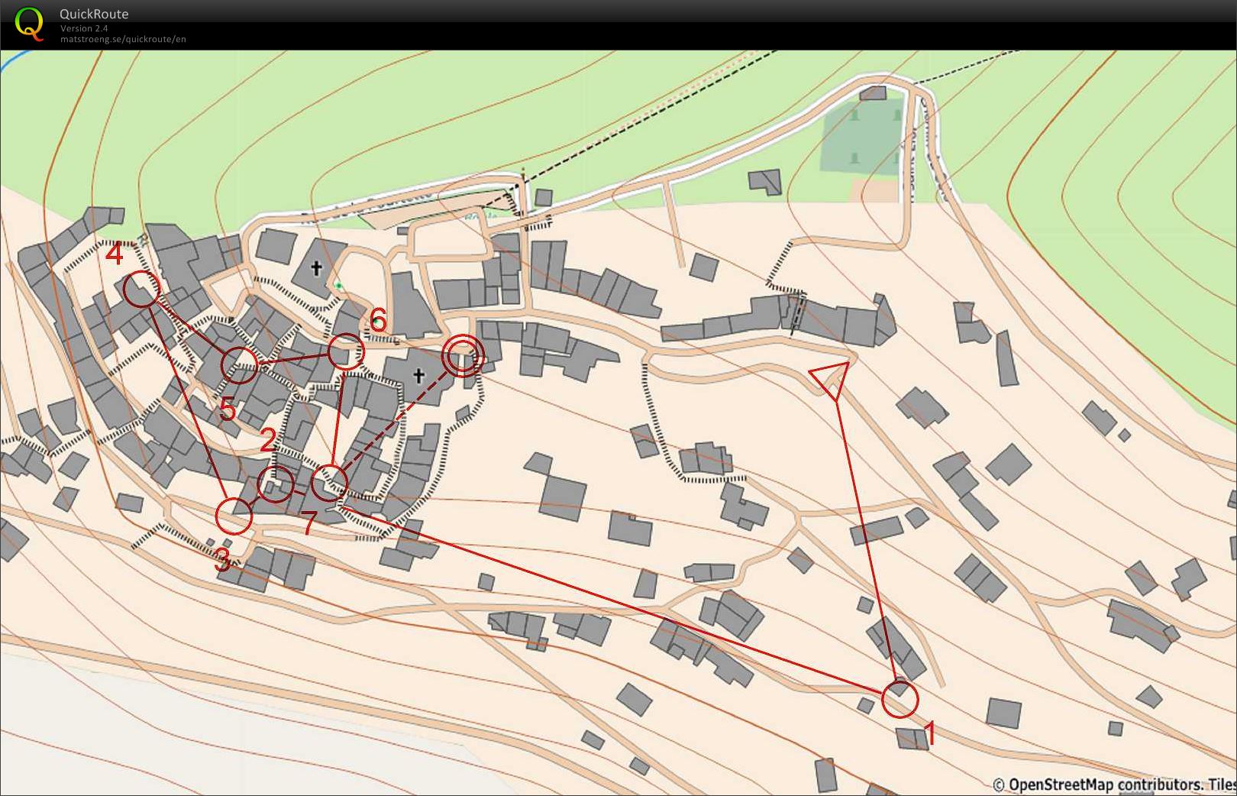Select control circle 7 on the map
Image resolution: width=1237 pixels, height=796 pixels.
(330, 483)
